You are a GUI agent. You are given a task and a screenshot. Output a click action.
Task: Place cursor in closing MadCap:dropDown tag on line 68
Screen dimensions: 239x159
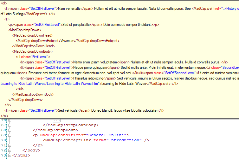click(55, 130)
